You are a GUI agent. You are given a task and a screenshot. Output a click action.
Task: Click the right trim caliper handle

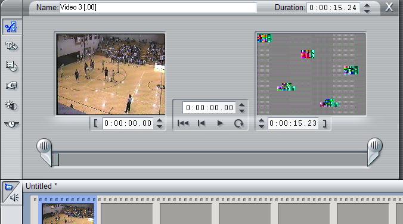pos(374,151)
